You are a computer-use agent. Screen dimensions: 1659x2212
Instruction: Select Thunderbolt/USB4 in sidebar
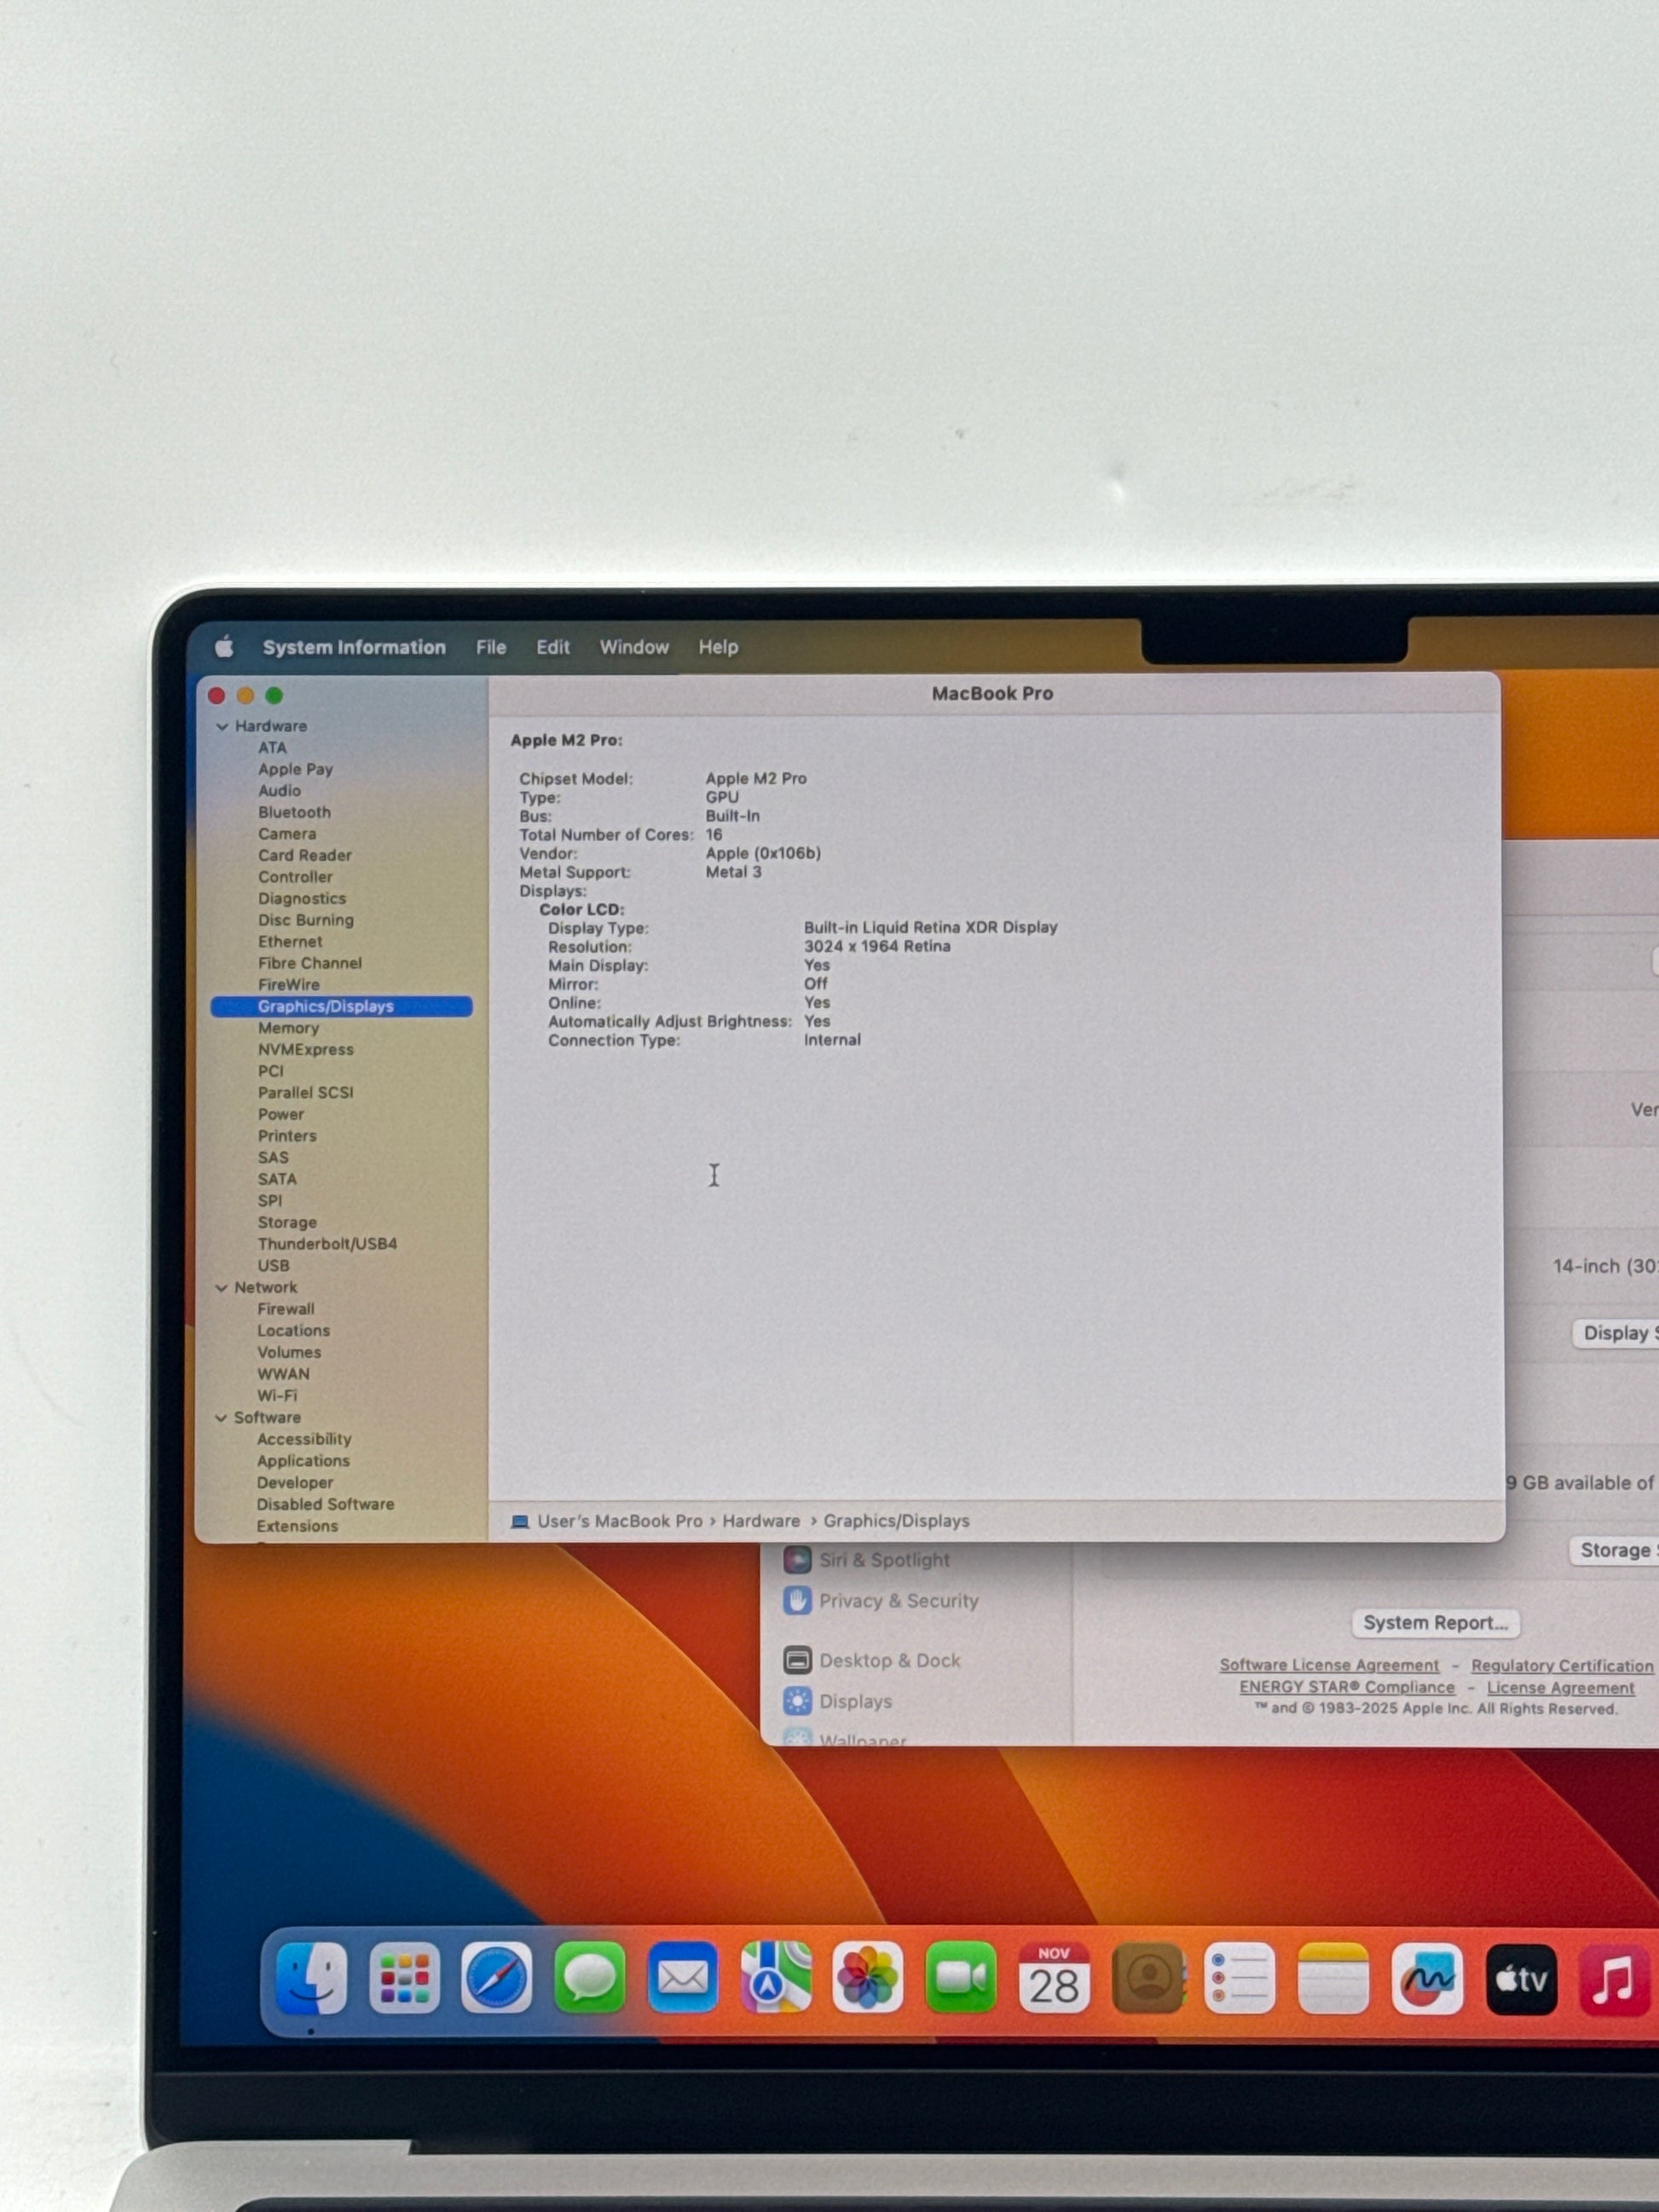coord(327,1244)
